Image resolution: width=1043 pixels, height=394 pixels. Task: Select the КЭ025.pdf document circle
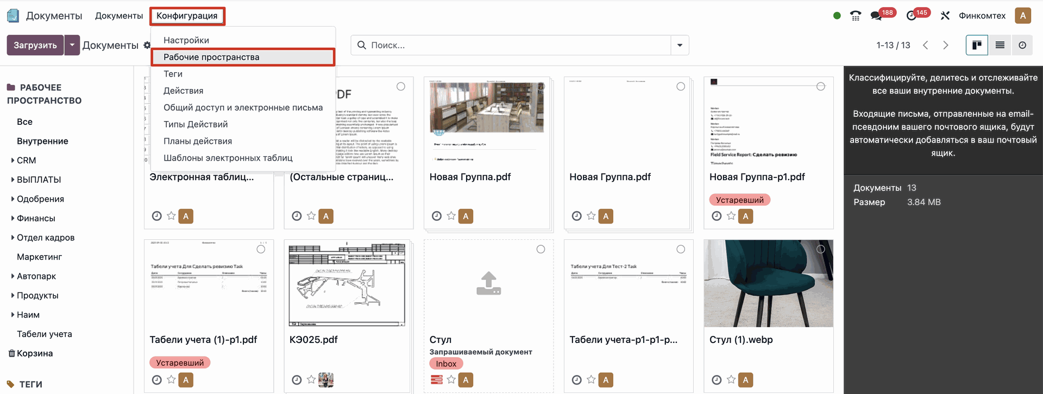point(401,249)
